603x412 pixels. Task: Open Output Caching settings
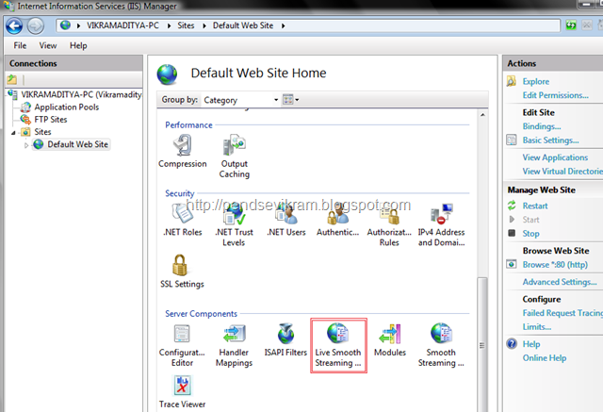[x=235, y=157]
